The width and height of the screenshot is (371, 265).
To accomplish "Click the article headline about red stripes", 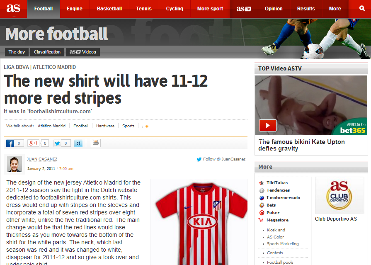I will pos(106,89).
